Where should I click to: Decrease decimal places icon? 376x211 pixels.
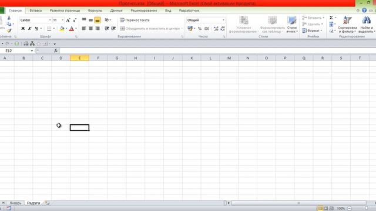click(223, 29)
